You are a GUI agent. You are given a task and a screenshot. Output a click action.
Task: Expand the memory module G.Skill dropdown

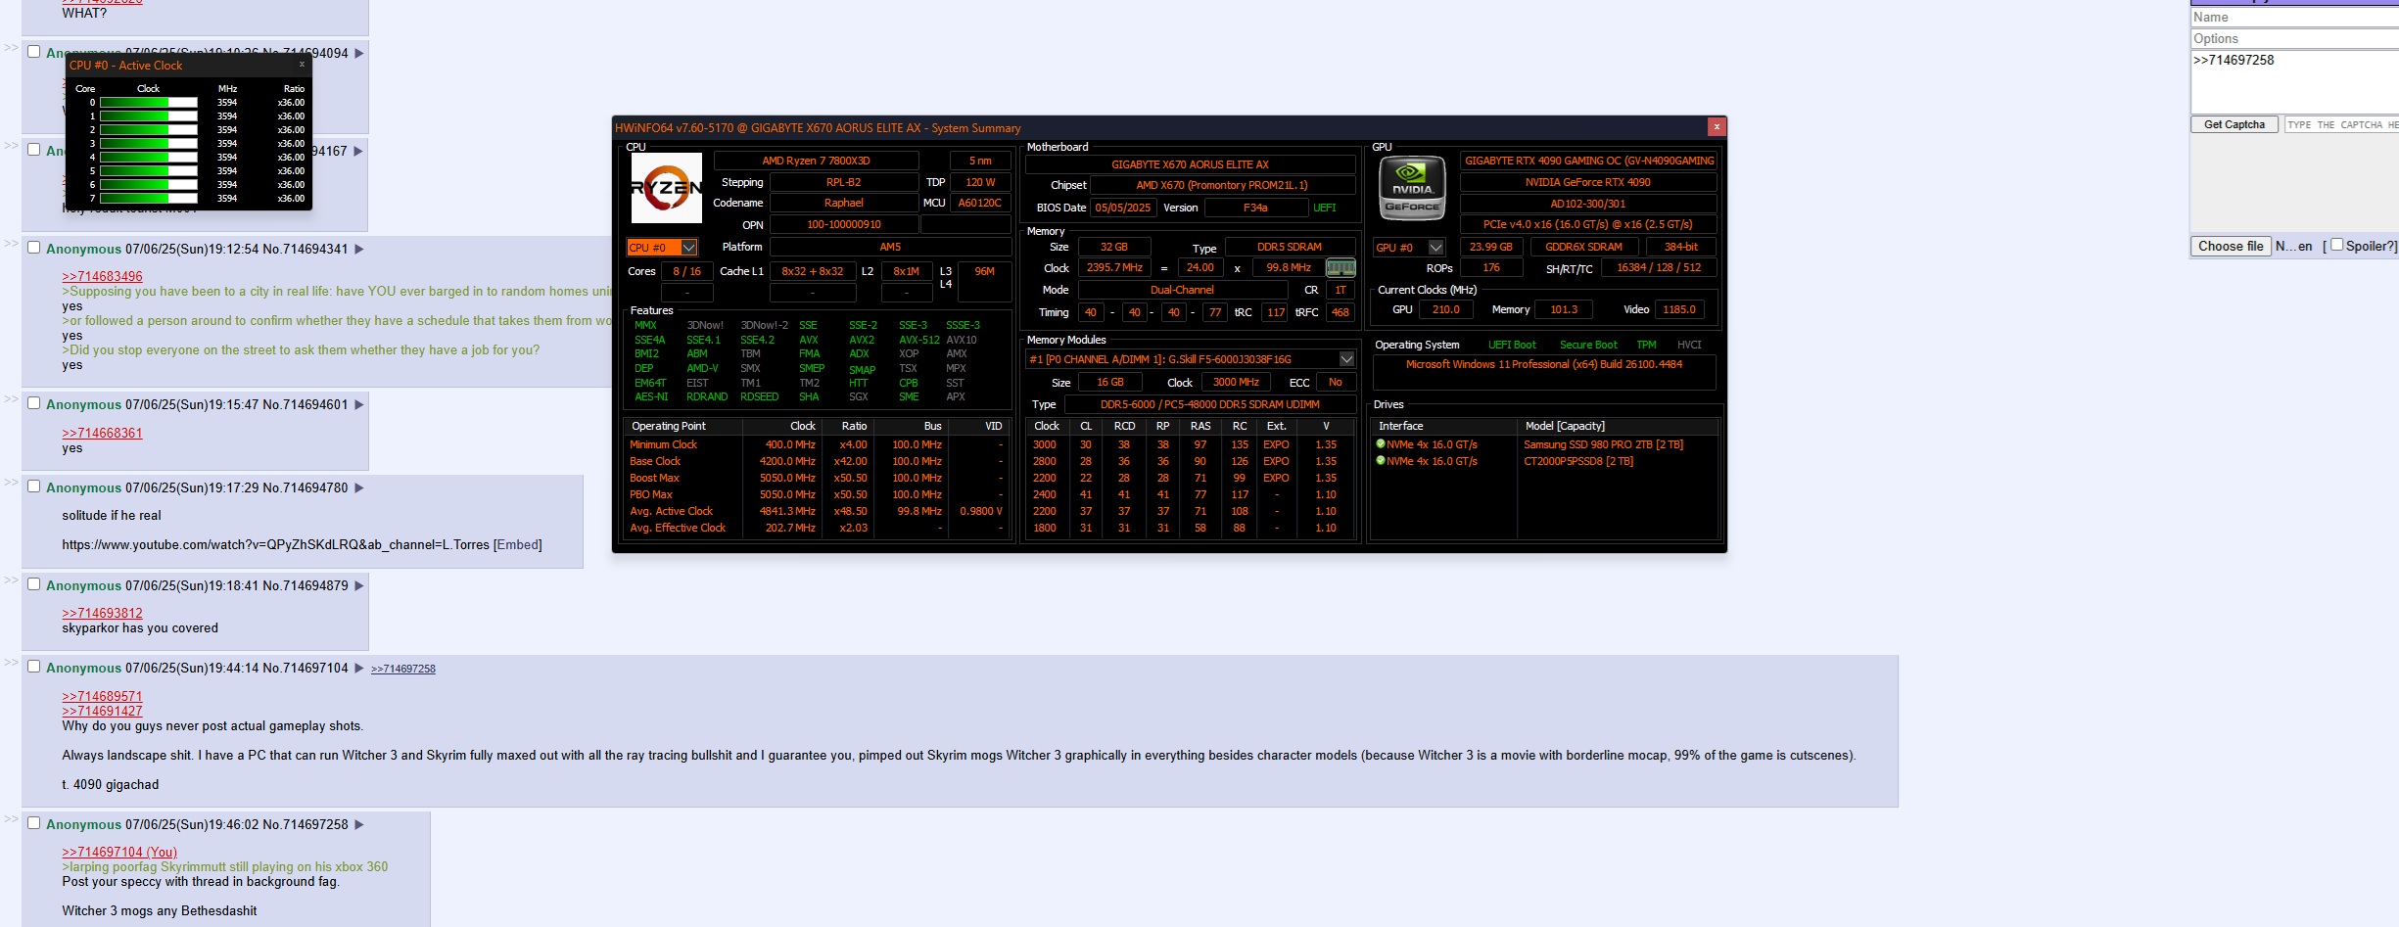(1346, 359)
